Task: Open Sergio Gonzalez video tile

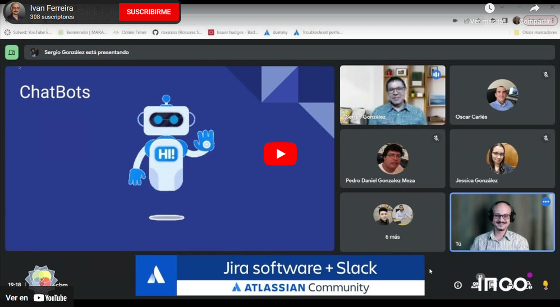Action: (x=392, y=95)
